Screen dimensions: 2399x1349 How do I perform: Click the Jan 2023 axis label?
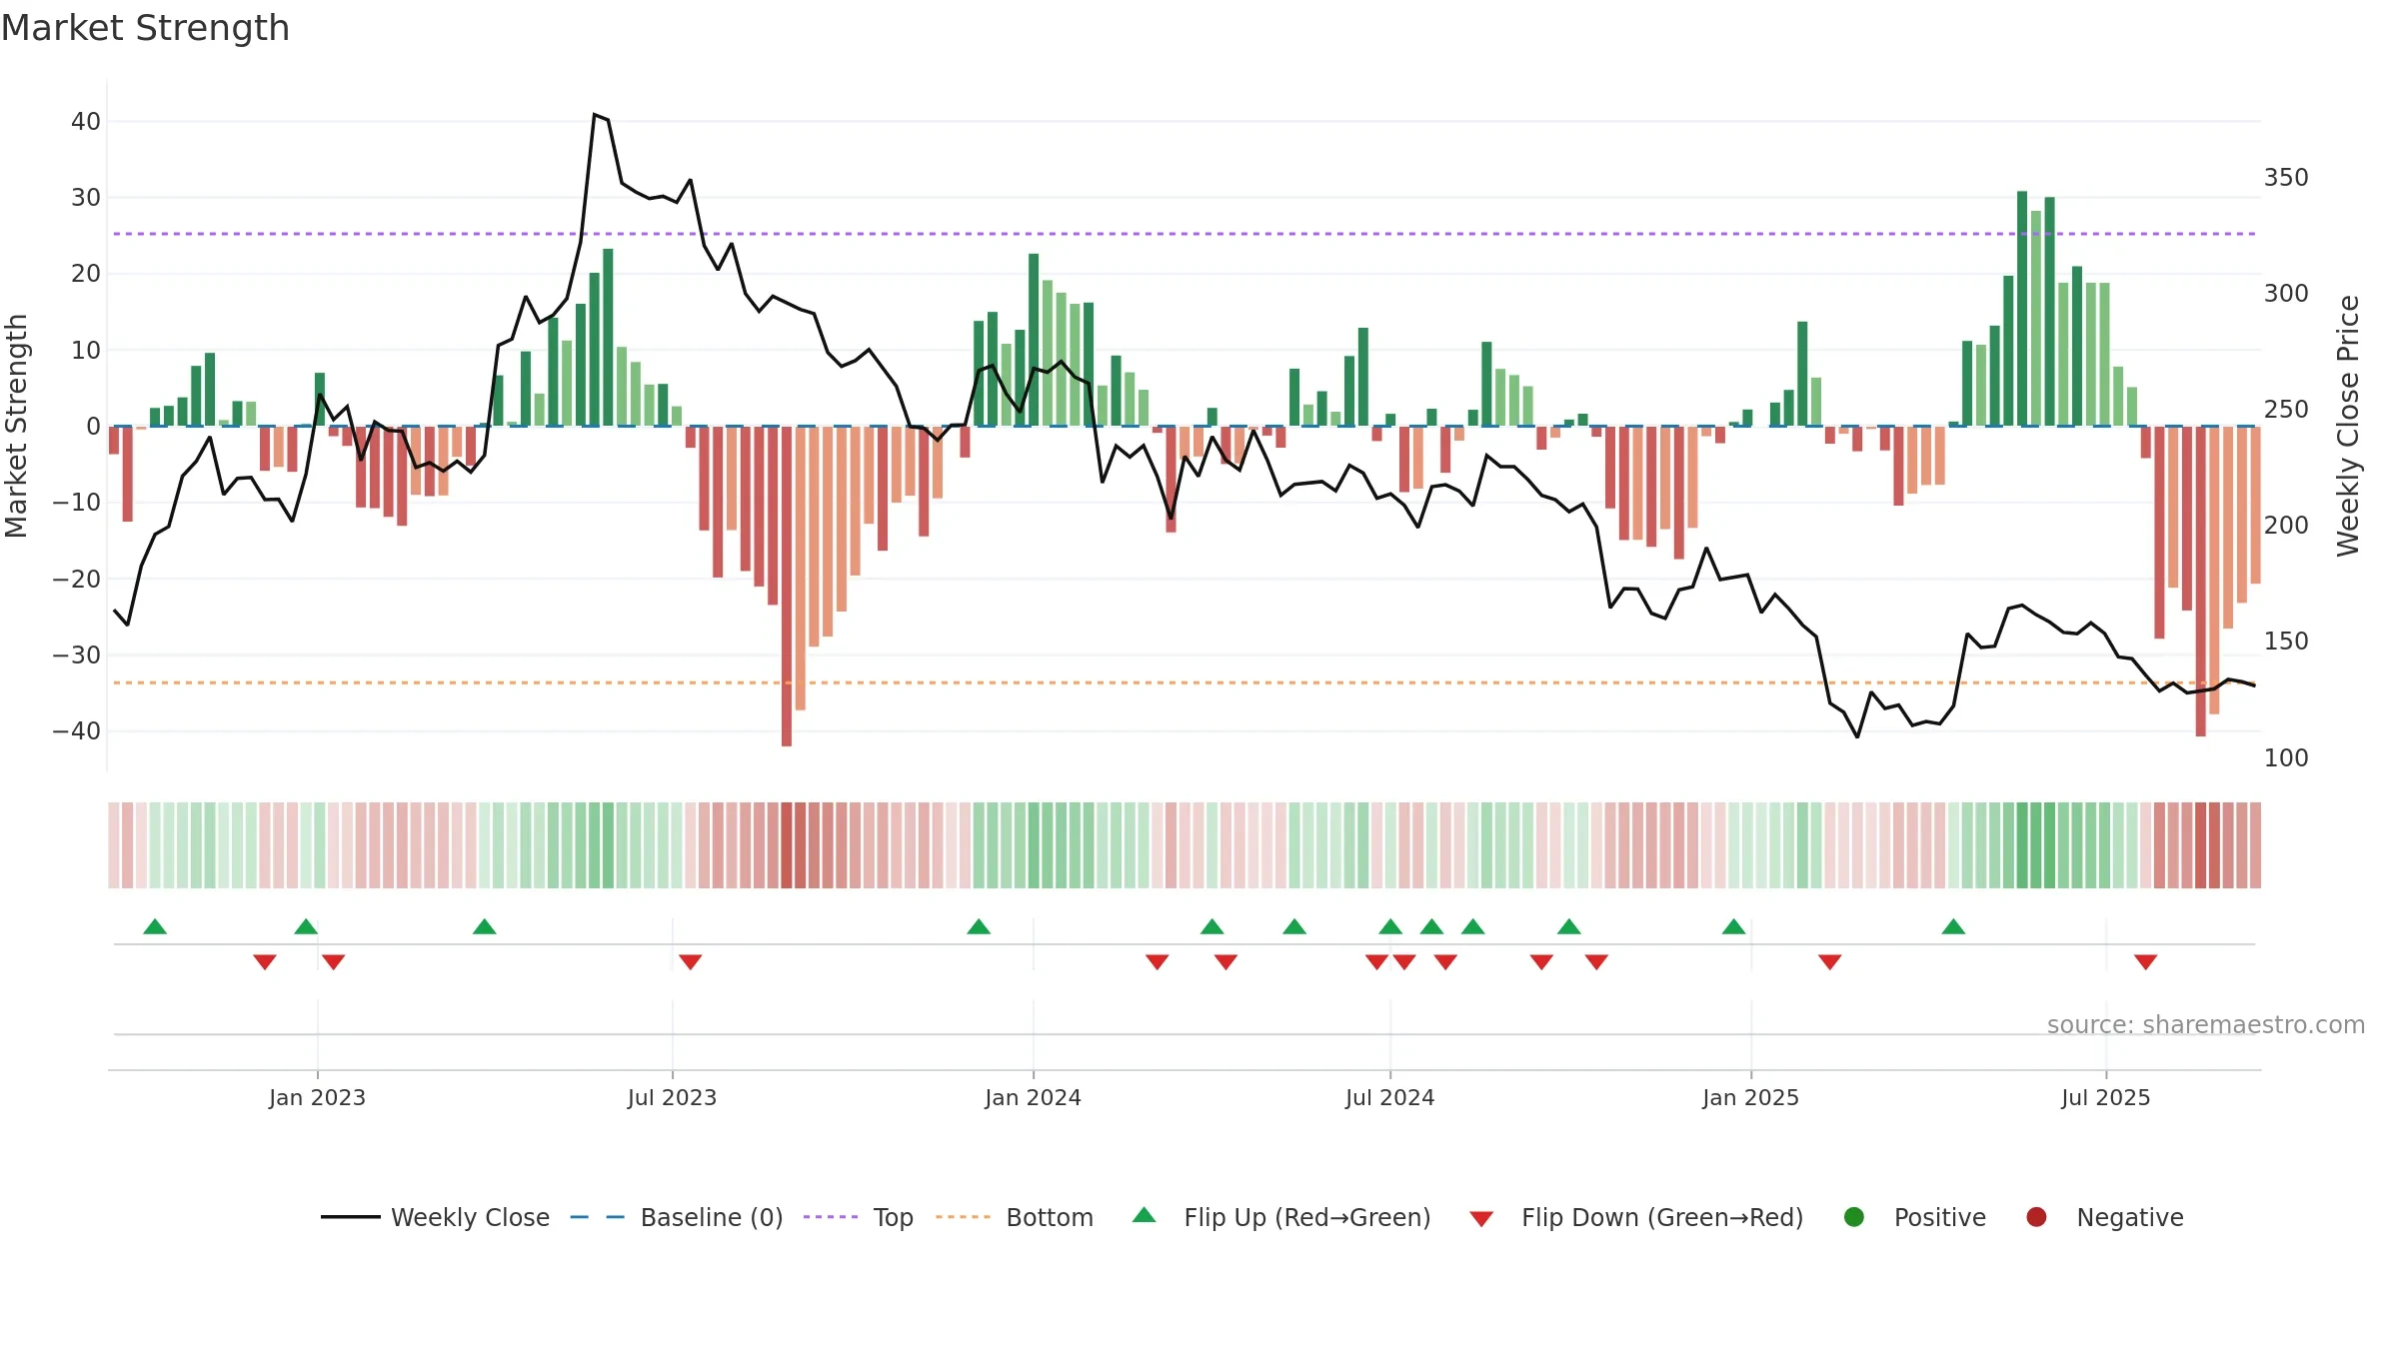tap(317, 1097)
